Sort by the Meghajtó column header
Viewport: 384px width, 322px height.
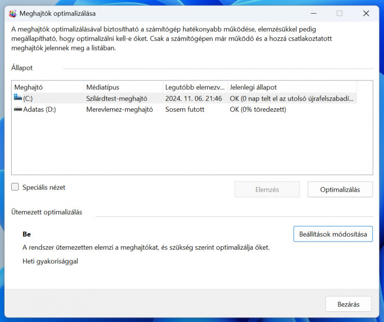pos(47,87)
